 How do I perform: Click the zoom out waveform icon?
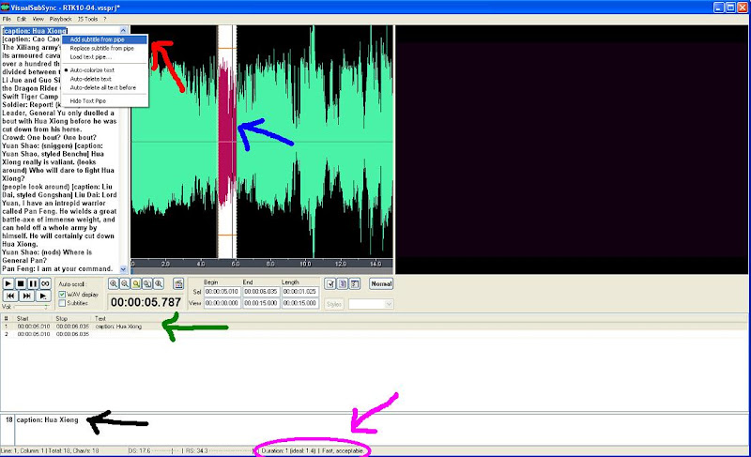click(x=125, y=283)
